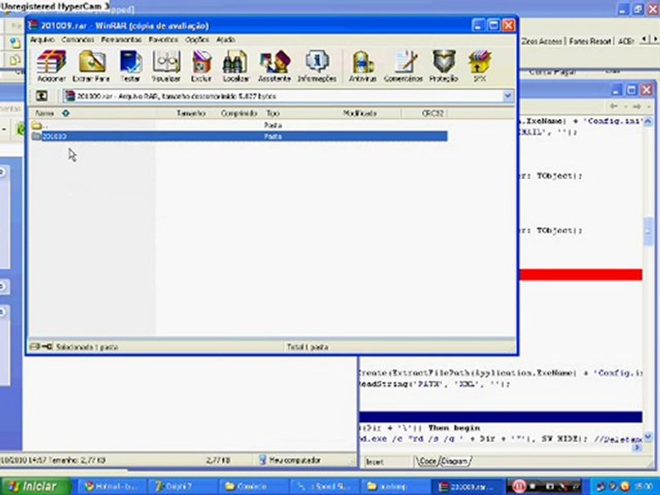
Task: Open the Arquivo menu
Action: tap(42, 40)
